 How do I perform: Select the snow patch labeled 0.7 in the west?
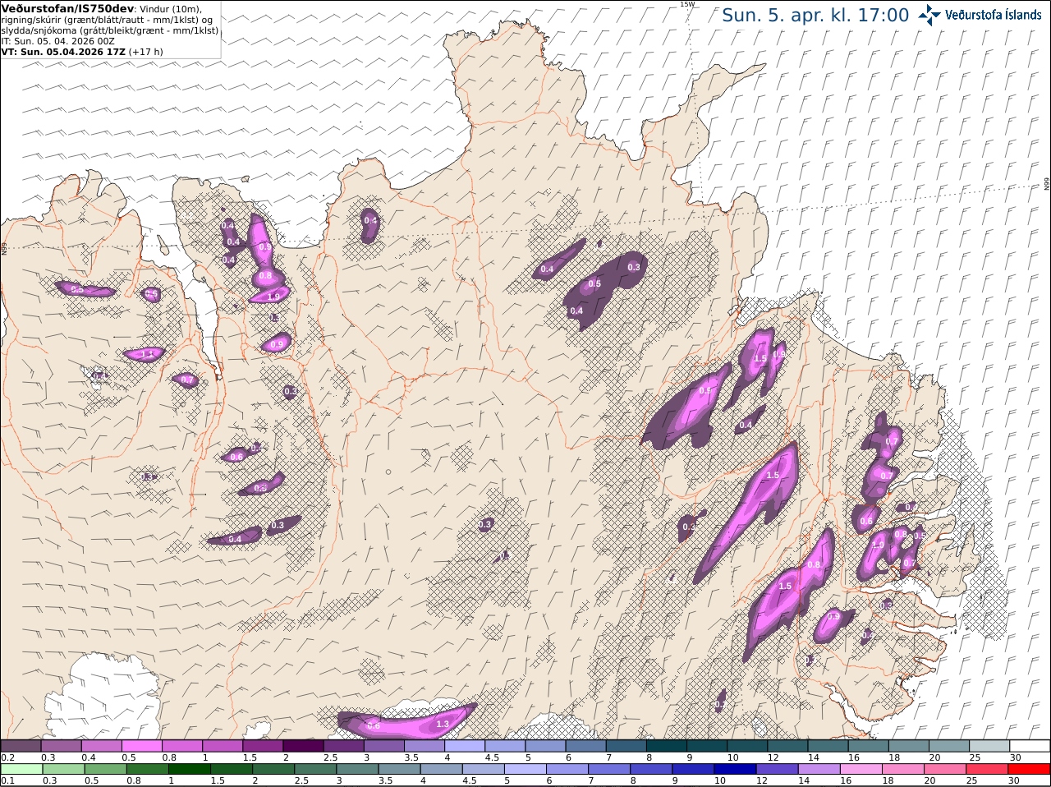coord(186,380)
